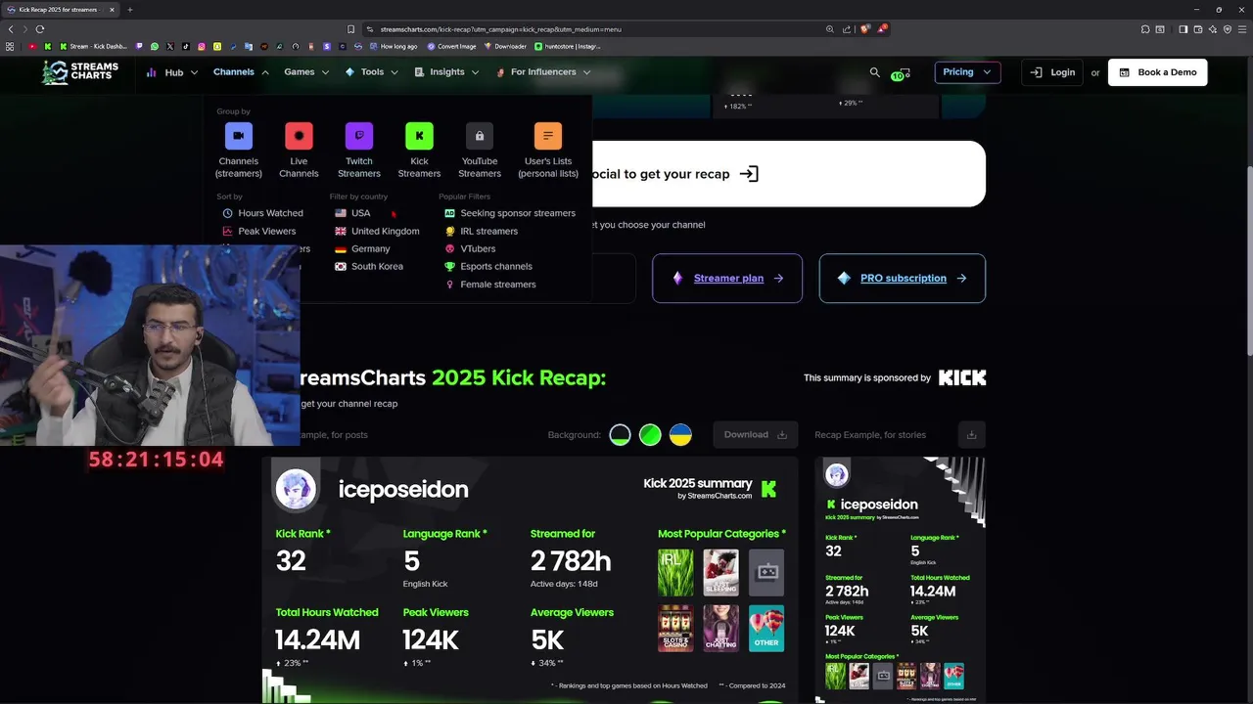The width and height of the screenshot is (1253, 704).
Task: Click the Book a Demo button
Action: click(x=1158, y=72)
